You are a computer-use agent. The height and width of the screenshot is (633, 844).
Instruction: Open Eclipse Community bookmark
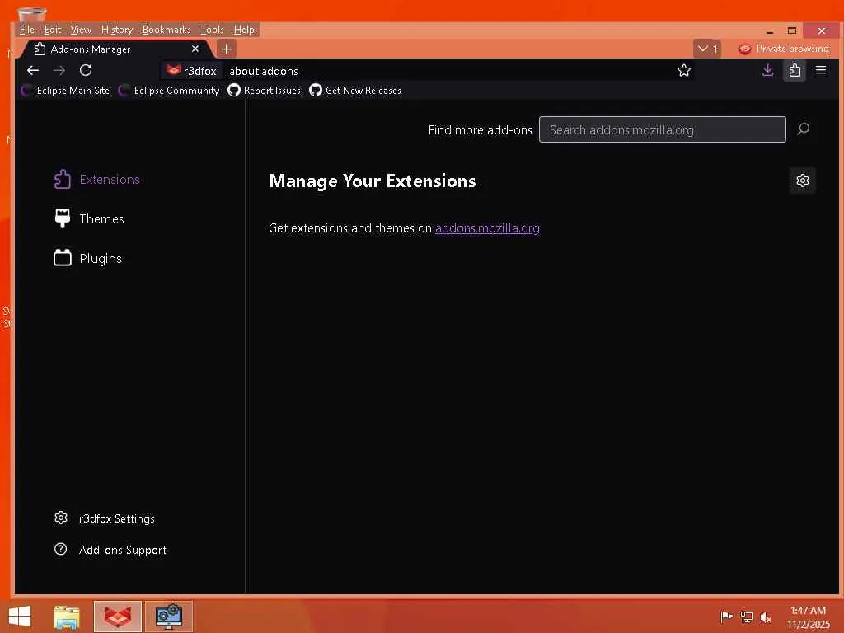[x=169, y=91]
